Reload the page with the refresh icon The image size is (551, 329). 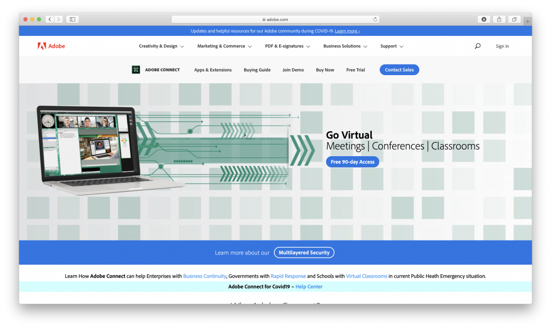coord(375,19)
